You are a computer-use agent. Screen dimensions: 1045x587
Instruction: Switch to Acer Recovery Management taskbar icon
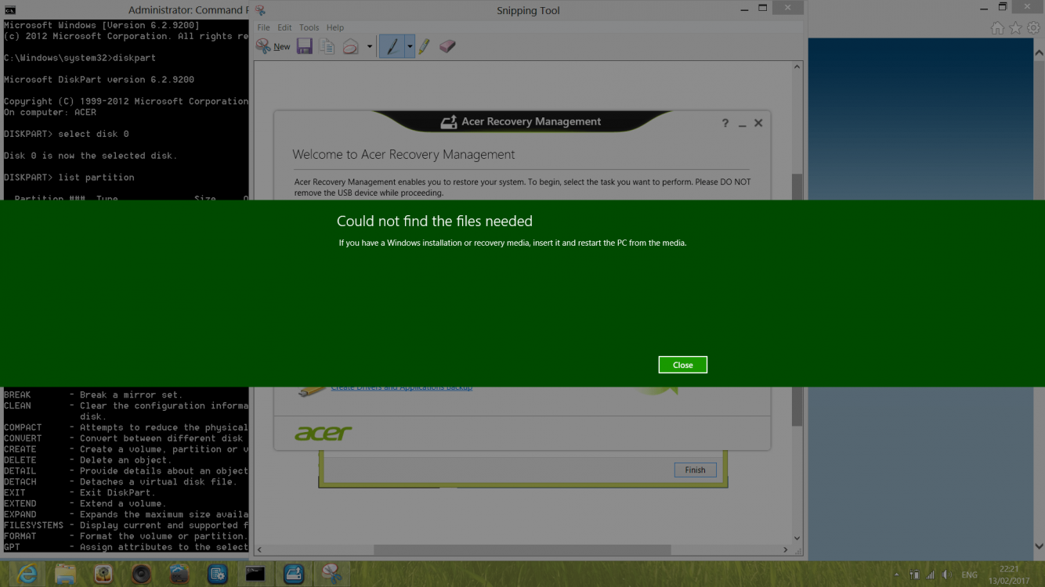(x=293, y=574)
